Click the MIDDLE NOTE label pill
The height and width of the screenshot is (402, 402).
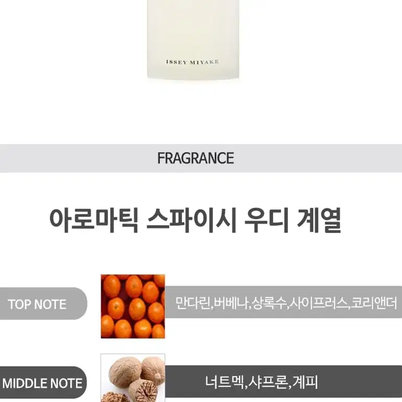43,383
